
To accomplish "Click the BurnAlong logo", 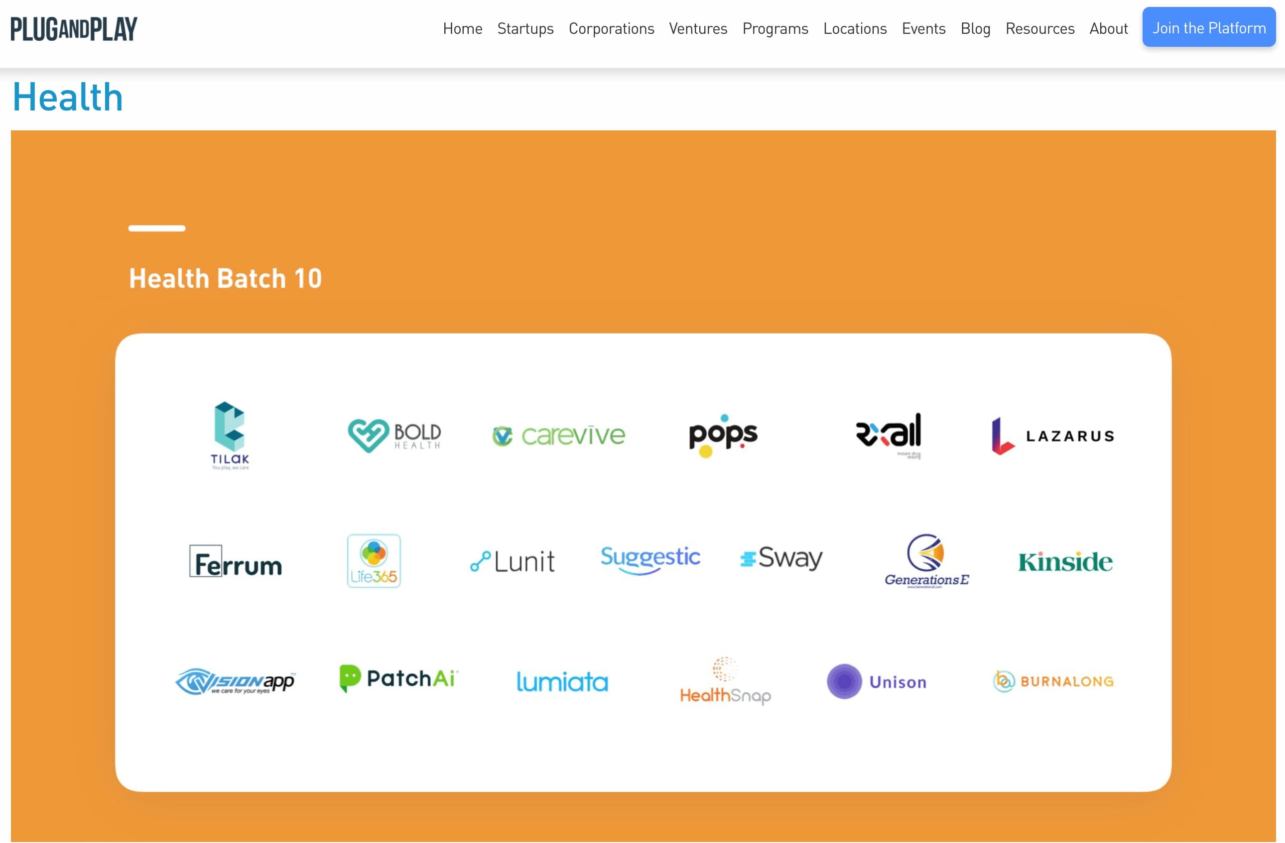I will 1053,682.
